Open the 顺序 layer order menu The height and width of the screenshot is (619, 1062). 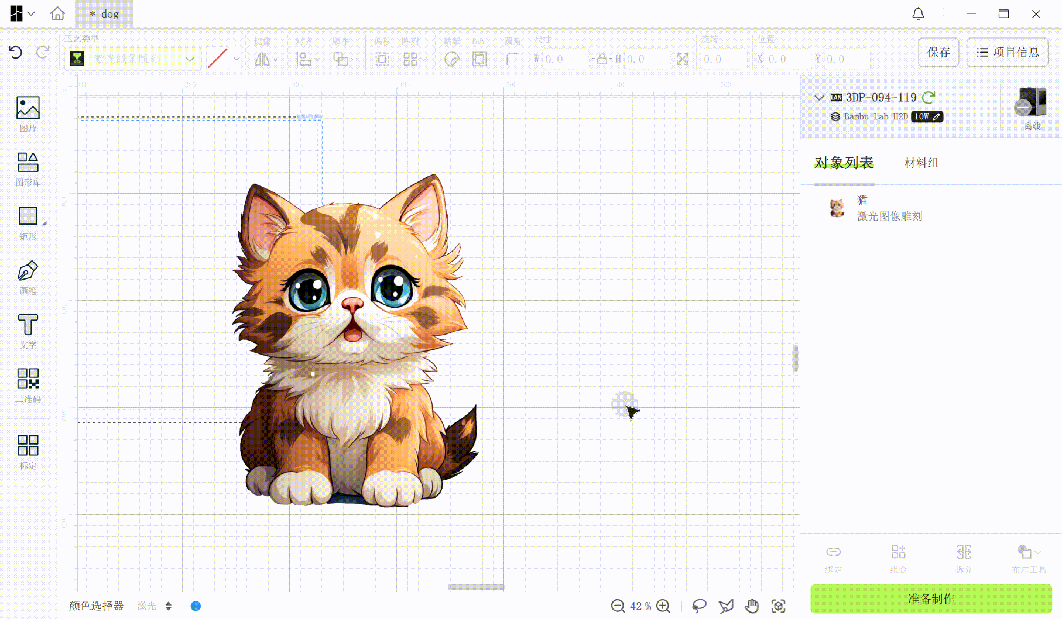point(344,59)
